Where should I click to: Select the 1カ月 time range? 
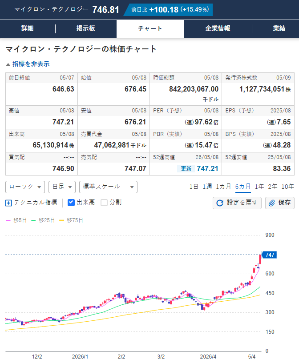(x=223, y=187)
